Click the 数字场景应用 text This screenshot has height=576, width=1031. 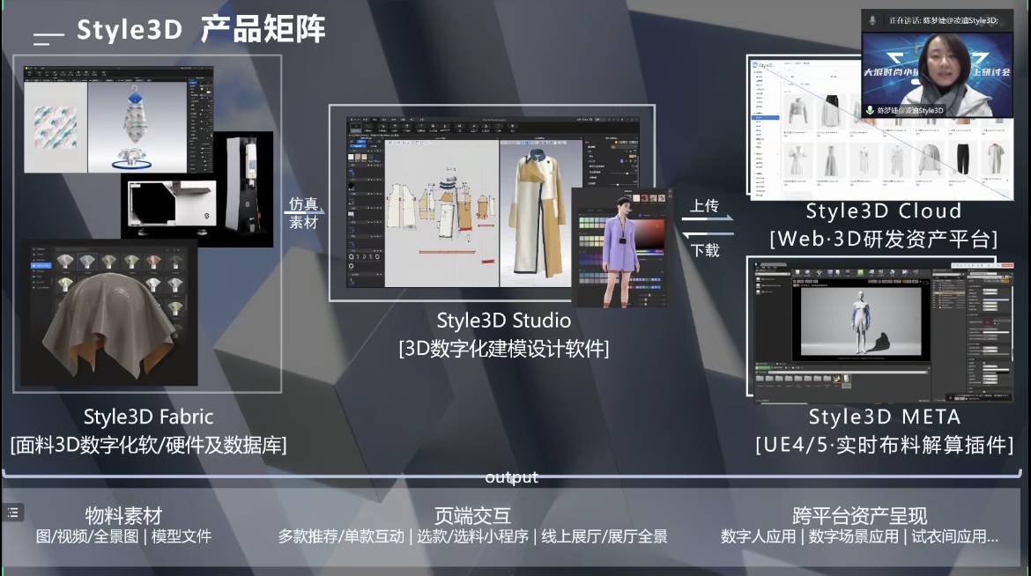(854, 536)
